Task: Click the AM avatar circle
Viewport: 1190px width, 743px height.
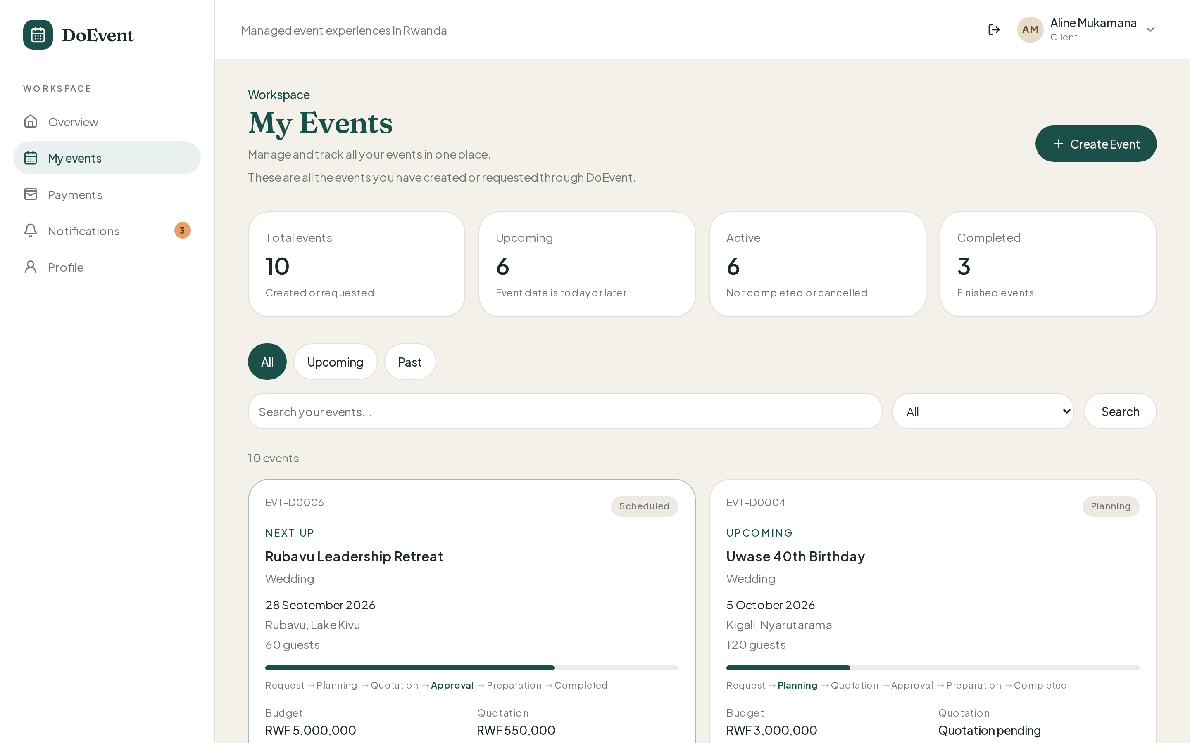Action: [1030, 30]
